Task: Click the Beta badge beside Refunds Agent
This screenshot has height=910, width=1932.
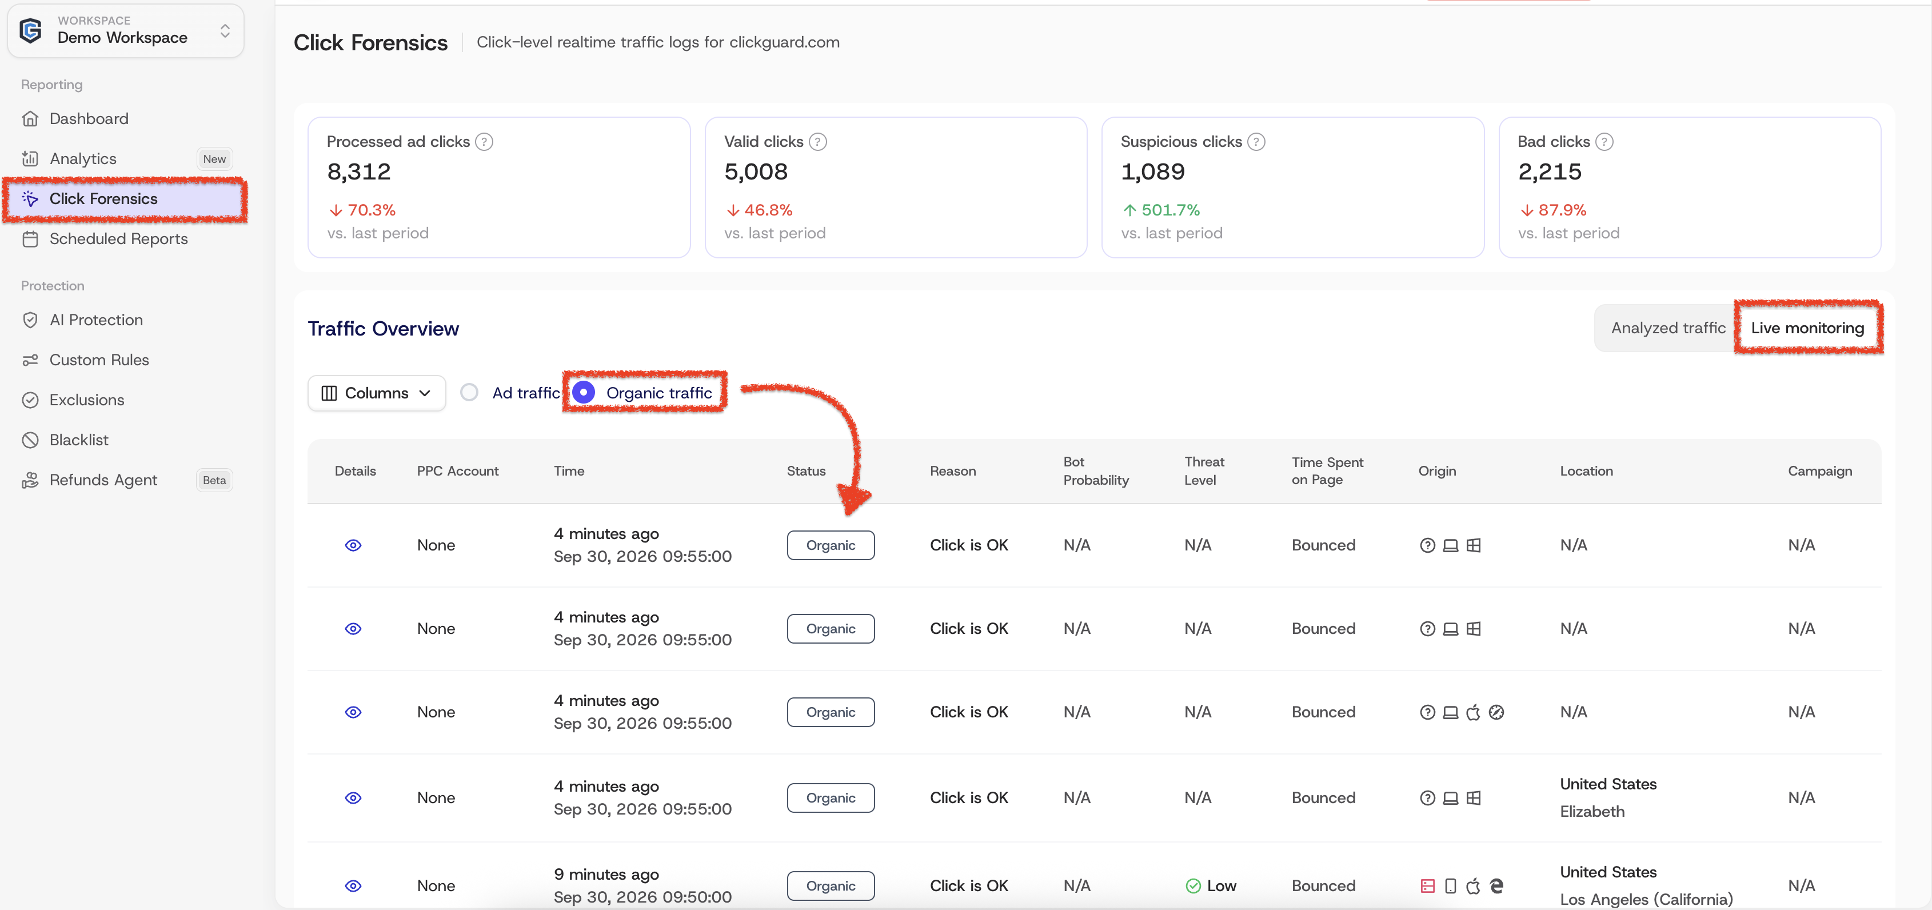Action: click(214, 480)
